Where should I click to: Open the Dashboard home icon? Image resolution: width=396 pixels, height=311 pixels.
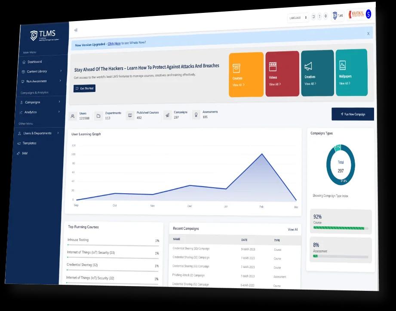coord(24,62)
